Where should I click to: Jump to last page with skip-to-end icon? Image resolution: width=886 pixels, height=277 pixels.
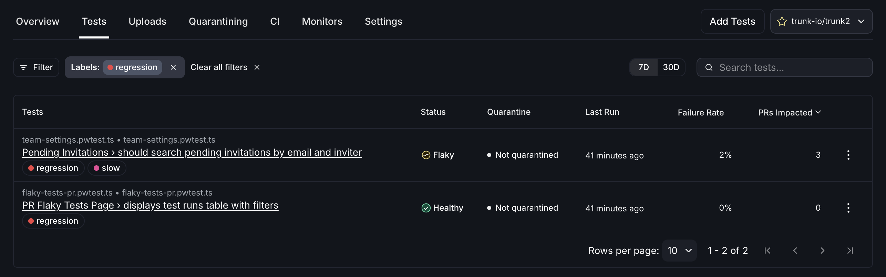click(x=850, y=251)
